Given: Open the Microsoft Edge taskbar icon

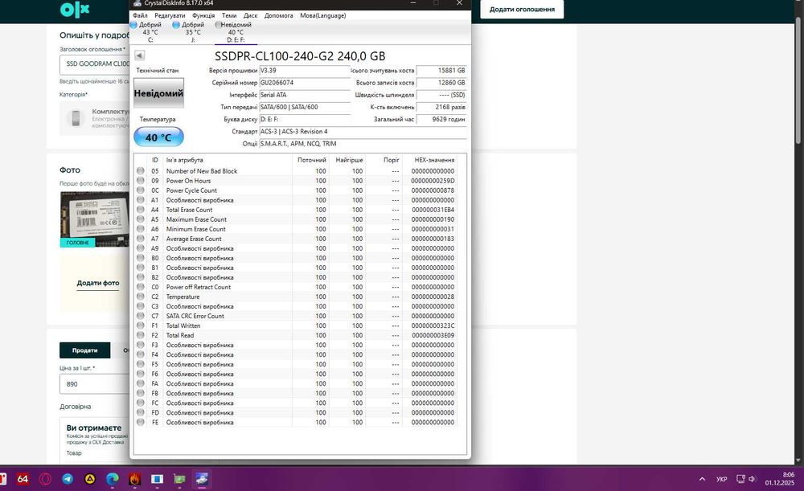Looking at the screenshot, I should (x=113, y=479).
